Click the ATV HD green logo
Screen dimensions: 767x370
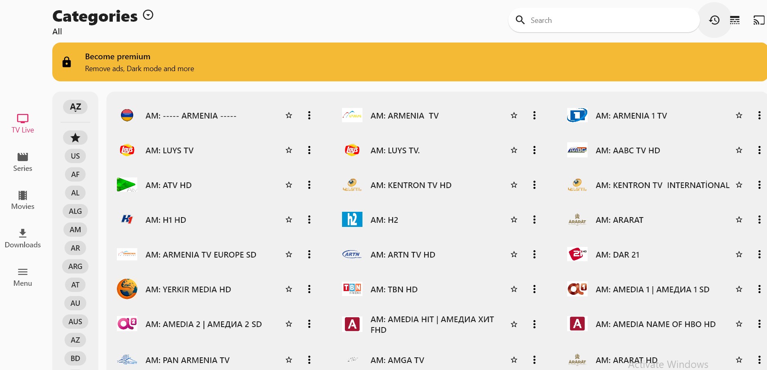(x=127, y=185)
